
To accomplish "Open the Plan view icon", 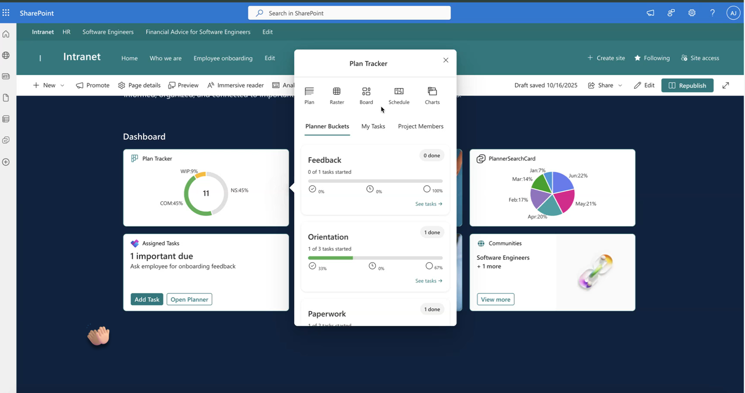I will click(309, 91).
